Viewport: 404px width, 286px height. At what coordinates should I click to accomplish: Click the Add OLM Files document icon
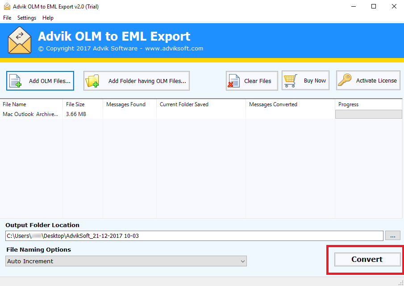tap(15, 81)
